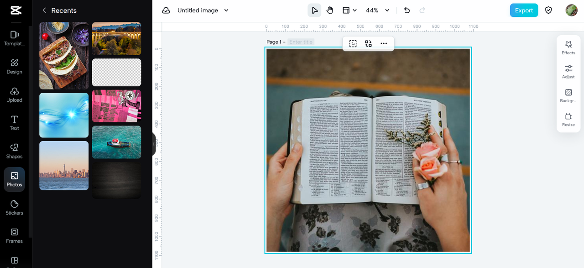Open the Shapes panel
Screen dimensions: 584x268
coord(14,151)
